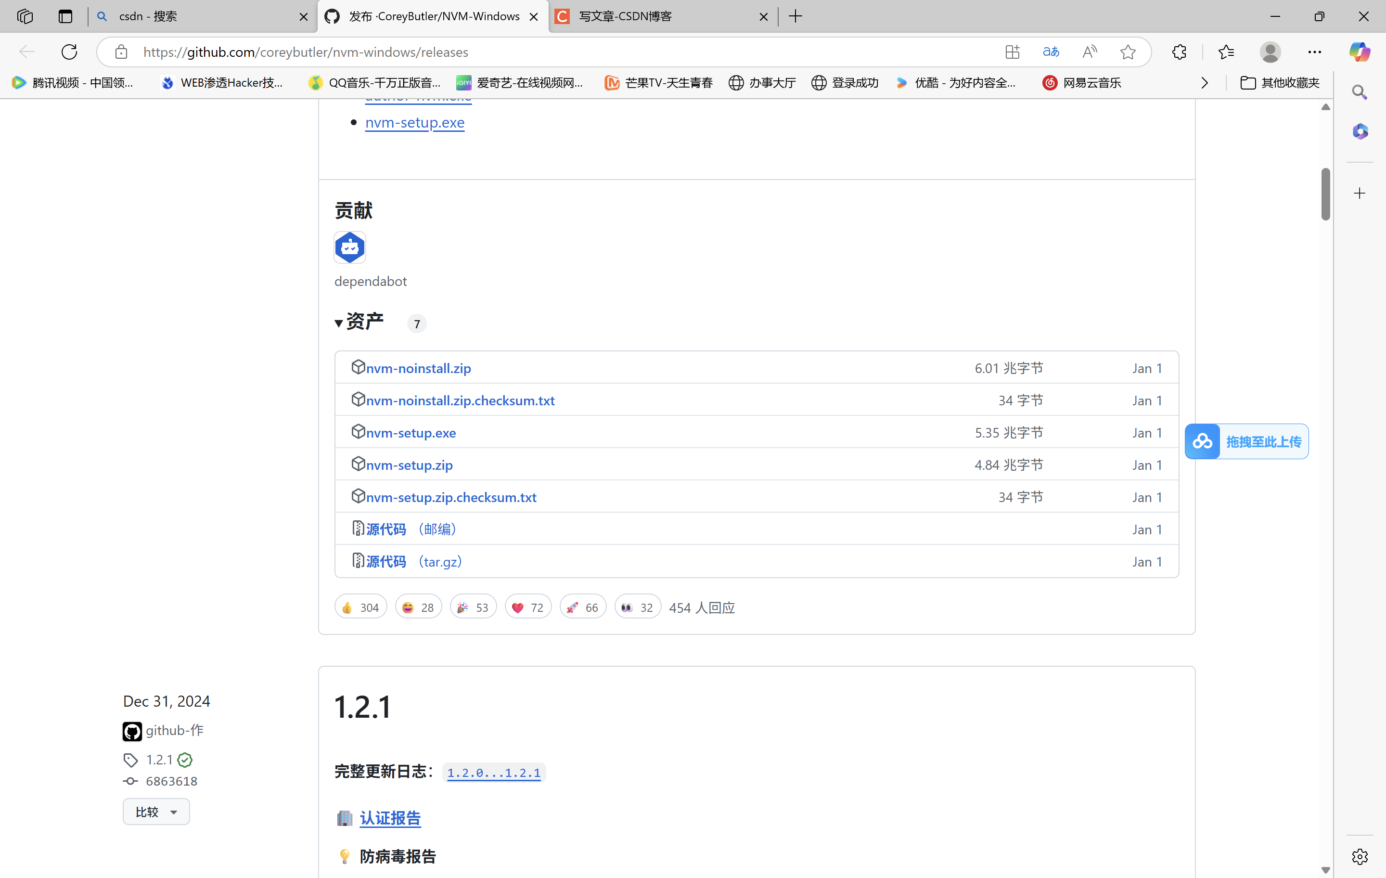Open the Copilot sidebar icon
Viewport: 1386px width, 878px height.
[x=1360, y=52]
